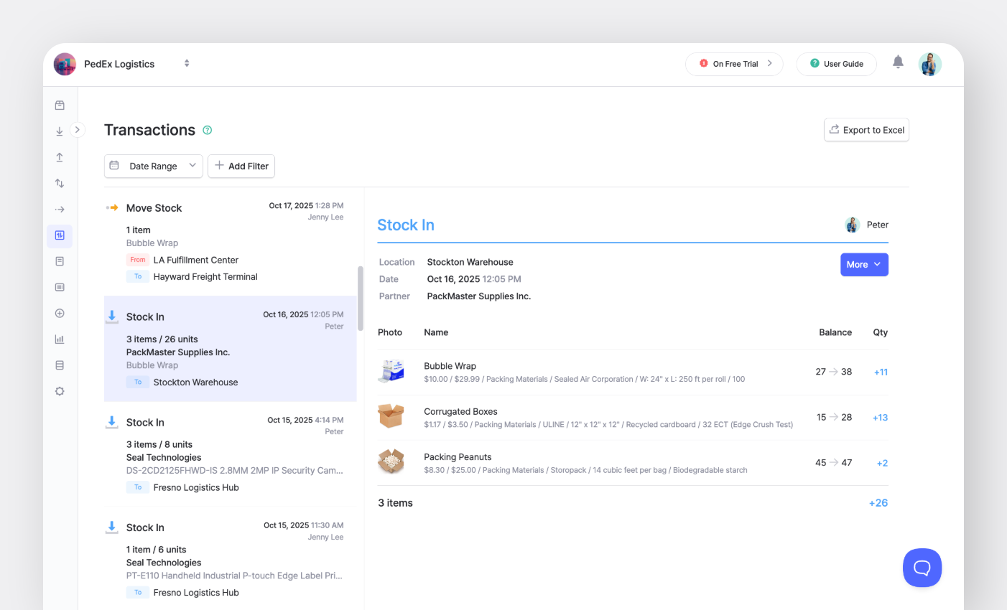This screenshot has width=1007, height=610.
Task: Click Export to Excel button
Action: (866, 130)
